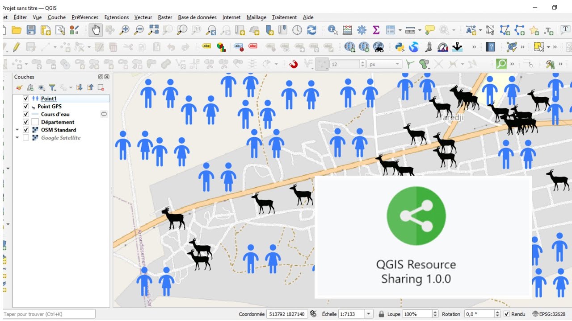Expand toolbar overflow chevron beside help icon
572x321 pixels.
tap(474, 47)
